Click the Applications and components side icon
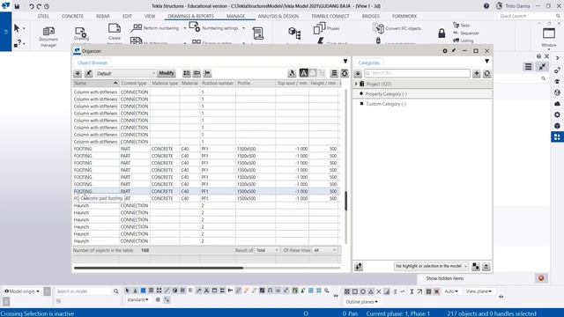564x317 pixels. (x=557, y=137)
